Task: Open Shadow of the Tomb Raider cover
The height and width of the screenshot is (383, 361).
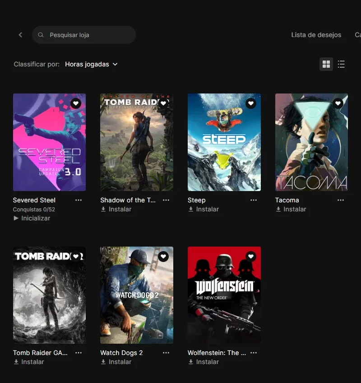Action: [137, 142]
